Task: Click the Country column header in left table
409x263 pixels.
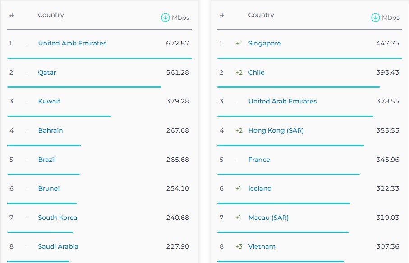Action: (x=51, y=15)
